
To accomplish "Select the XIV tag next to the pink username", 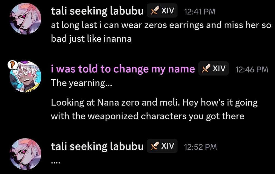I will click(x=214, y=69).
